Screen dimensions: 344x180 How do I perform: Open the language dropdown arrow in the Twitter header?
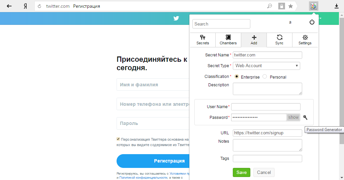click(x=320, y=18)
